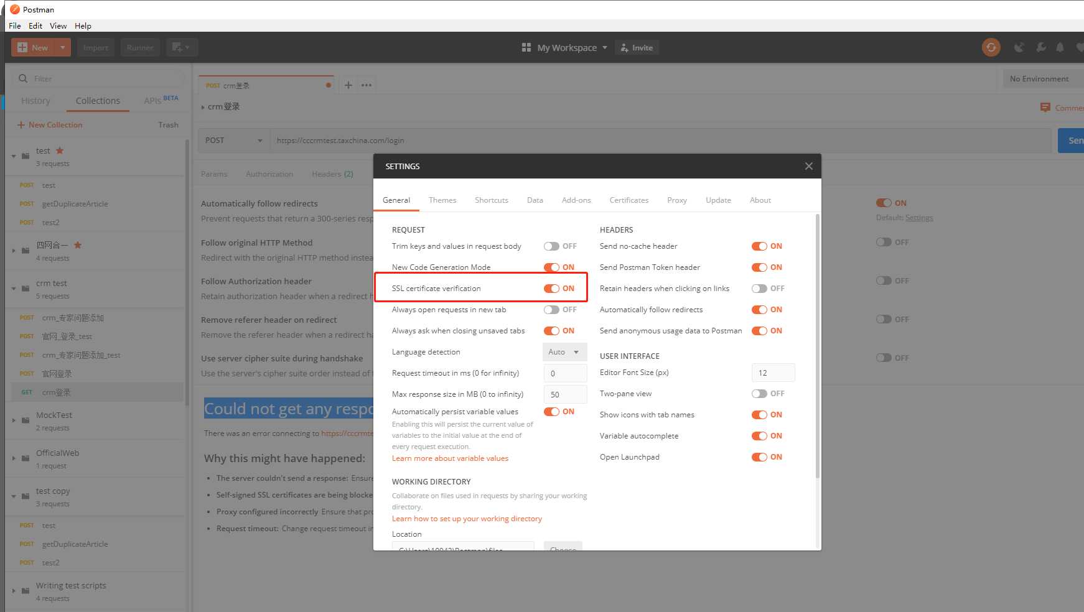This screenshot has height=612, width=1084.
Task: Click Learn how to set up working directory
Action: [467, 519]
